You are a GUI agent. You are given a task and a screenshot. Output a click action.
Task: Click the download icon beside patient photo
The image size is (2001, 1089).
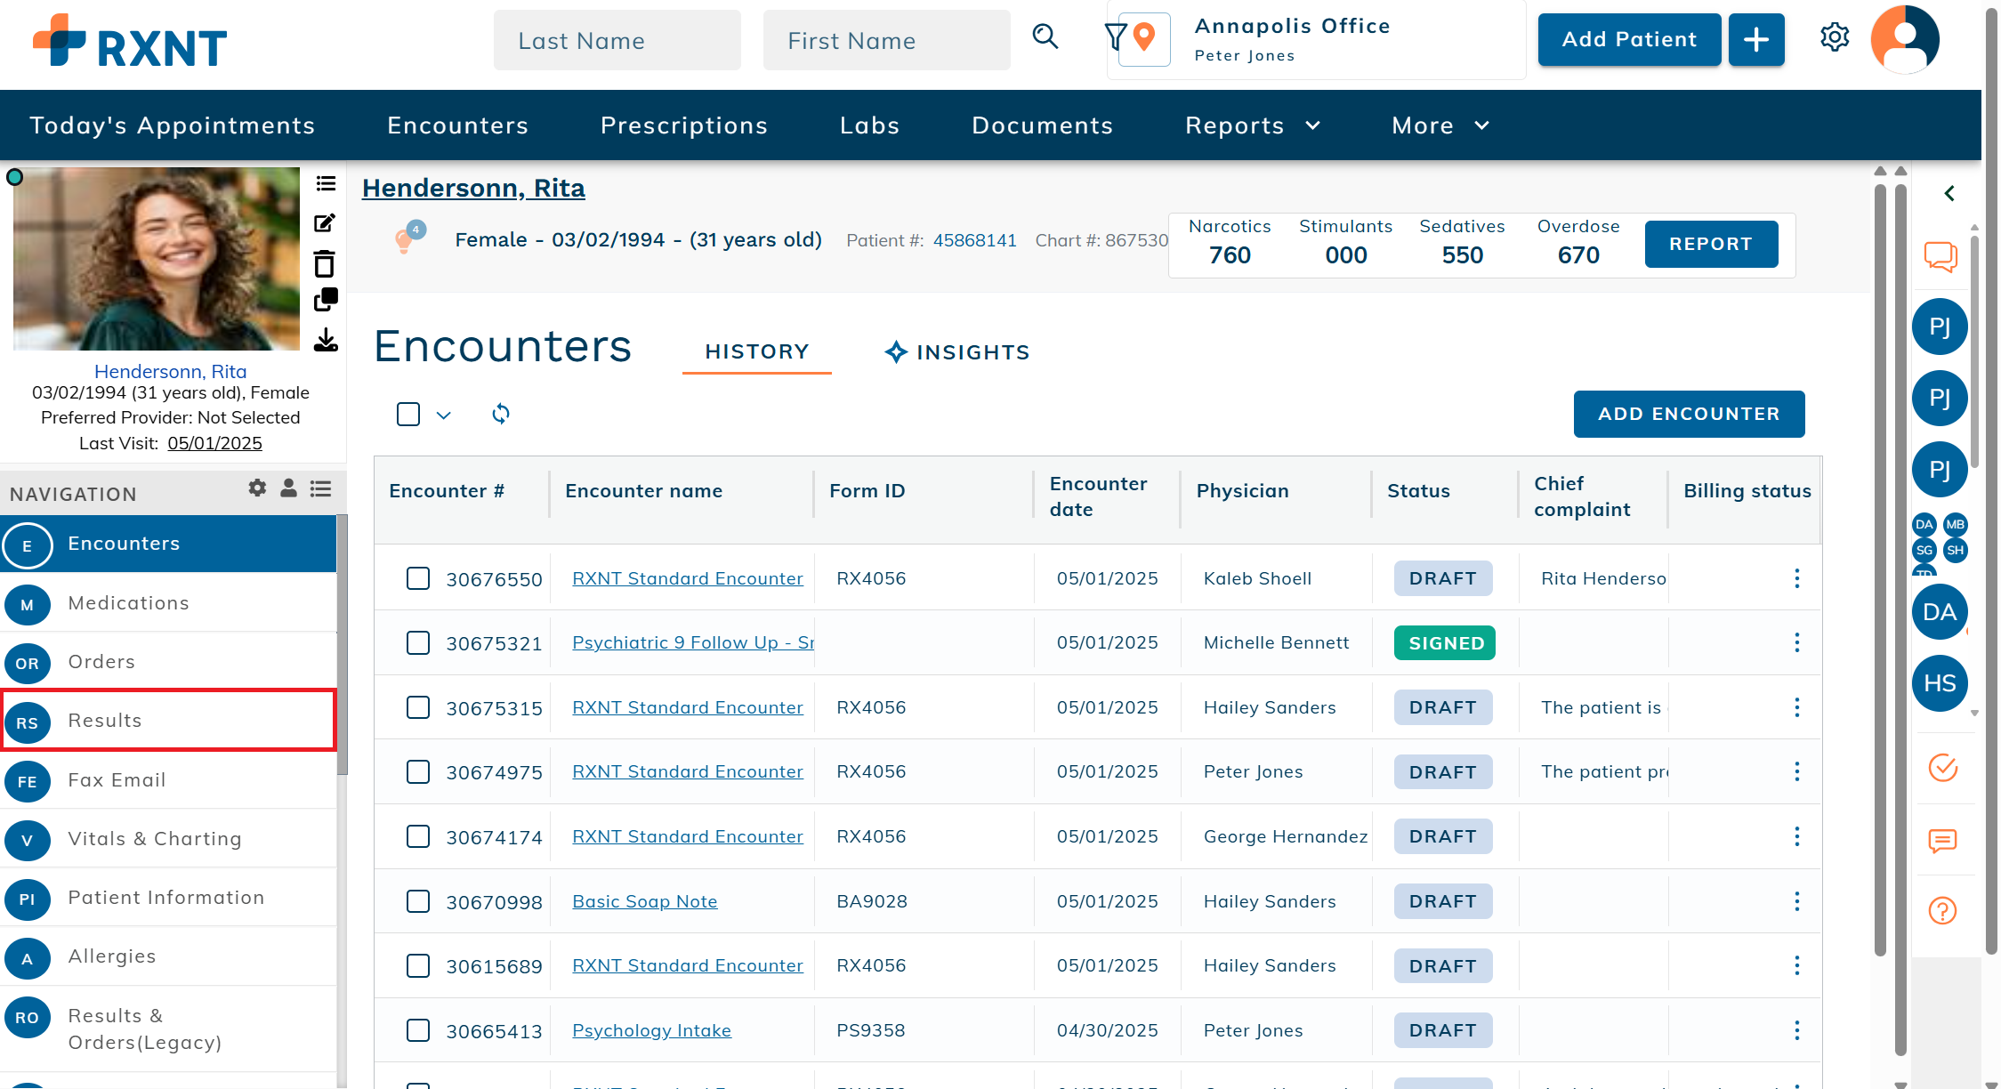click(326, 340)
